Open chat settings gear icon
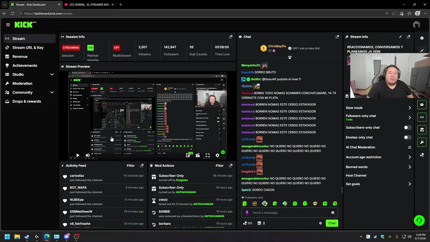The height and width of the screenshot is (242, 430). [320, 223]
